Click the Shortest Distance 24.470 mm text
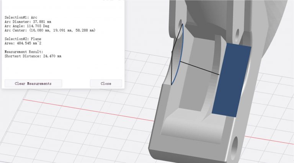This screenshot has width=294, height=163. point(33,56)
